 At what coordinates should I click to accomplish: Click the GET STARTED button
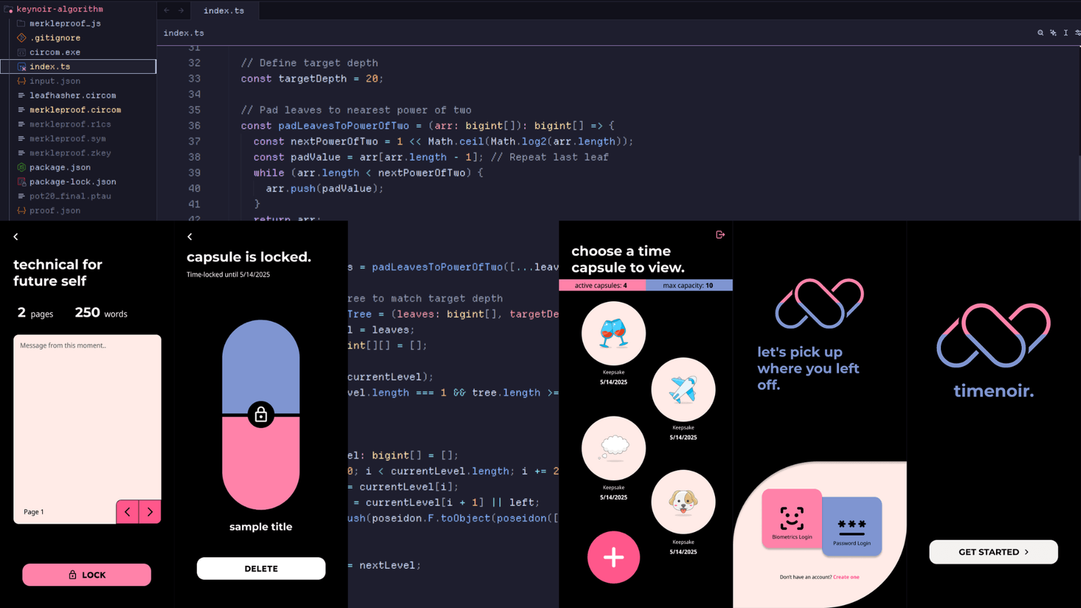(x=993, y=552)
